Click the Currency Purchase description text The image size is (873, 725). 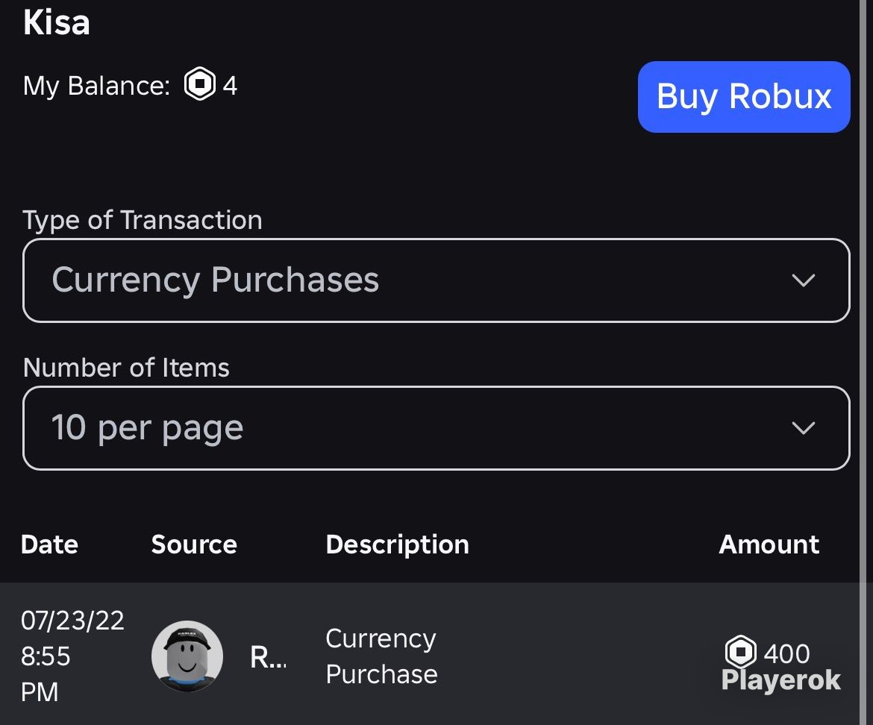pos(381,656)
